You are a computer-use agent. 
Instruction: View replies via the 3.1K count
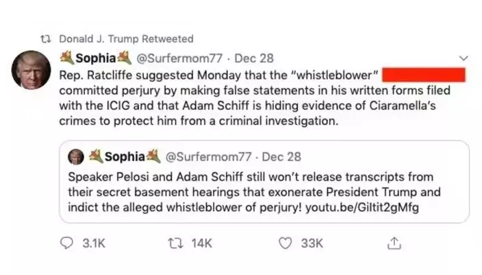click(x=93, y=243)
